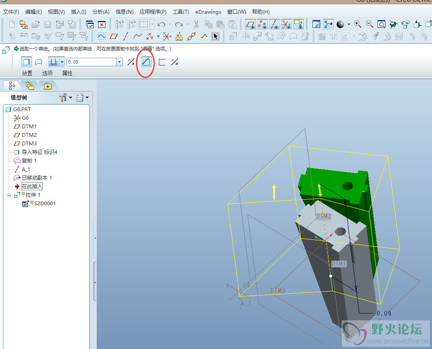Open the 放置 panel

tap(27, 73)
